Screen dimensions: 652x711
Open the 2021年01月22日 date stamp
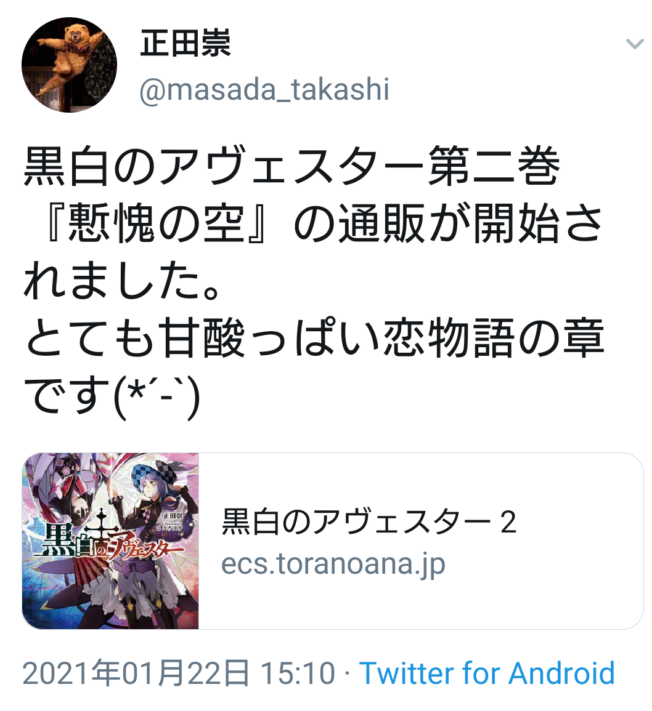[136, 673]
